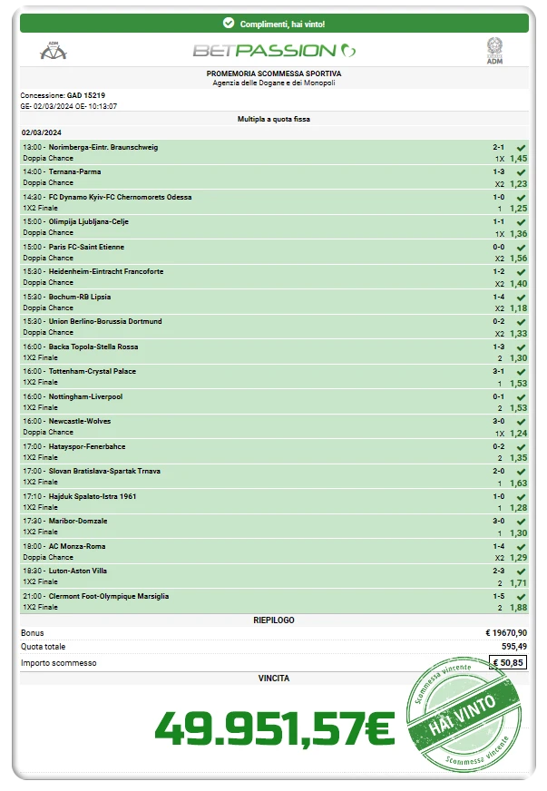Click the Hajduk Spalato-Istra 1961 match name
The image size is (547, 791).
pos(93,496)
